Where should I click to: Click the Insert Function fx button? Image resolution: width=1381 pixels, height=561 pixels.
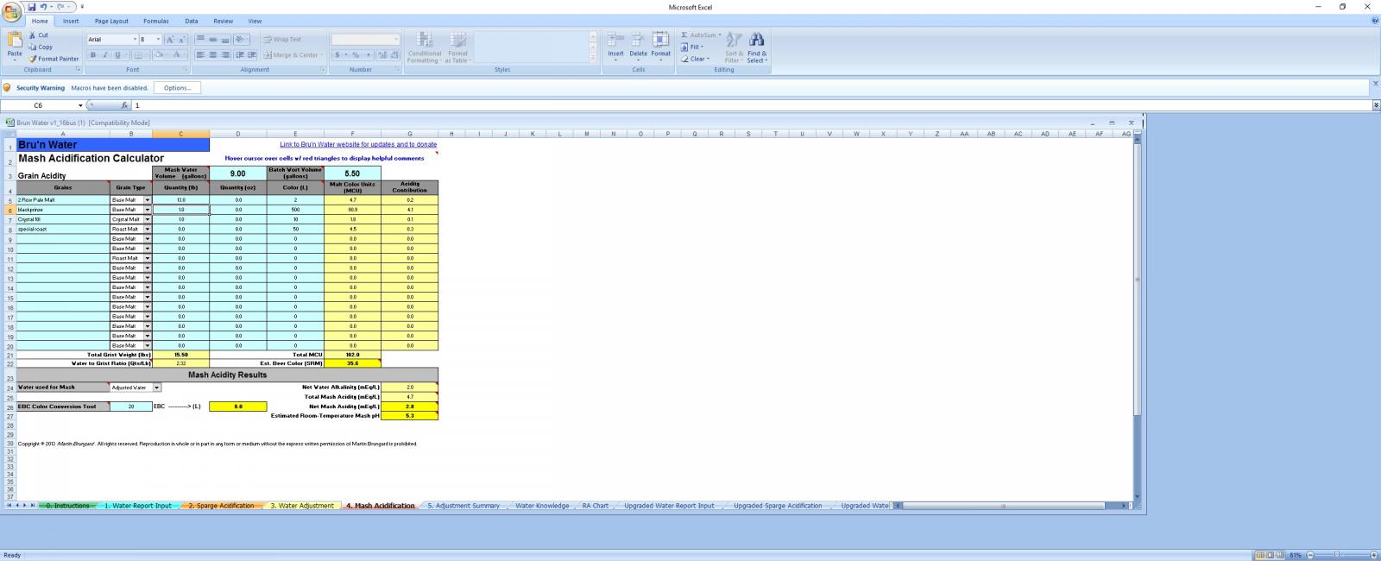(124, 105)
